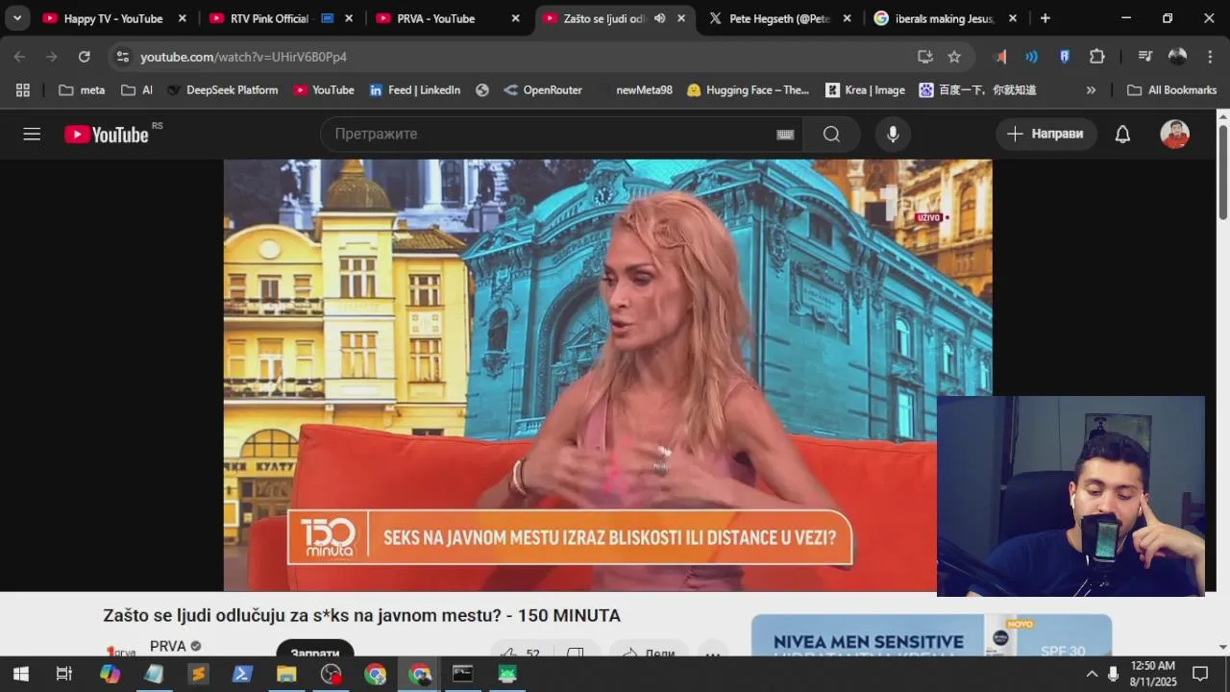Show hidden tray icons chevron

point(1091,674)
